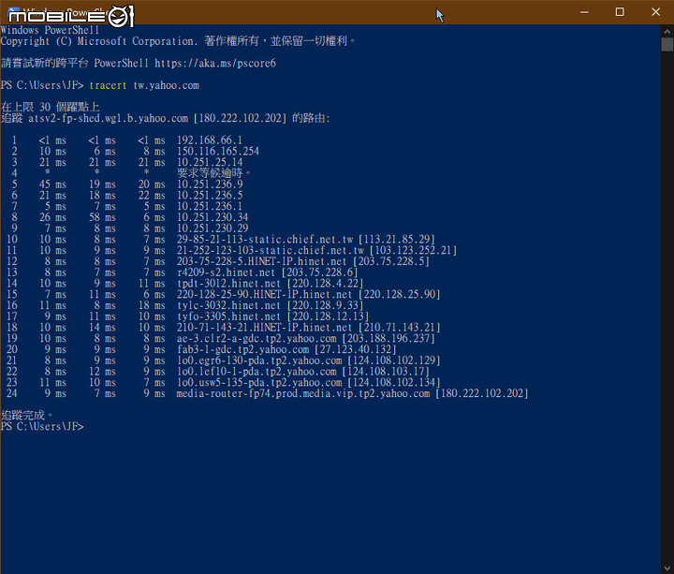
Task: Click the '追蹤完成' trace complete line
Action: 26,416
